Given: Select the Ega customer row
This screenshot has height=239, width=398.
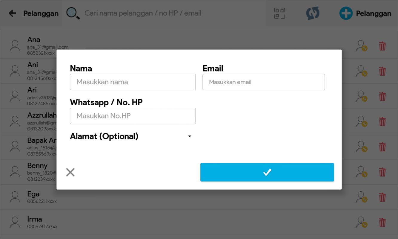Looking at the screenshot, I should coord(179,197).
